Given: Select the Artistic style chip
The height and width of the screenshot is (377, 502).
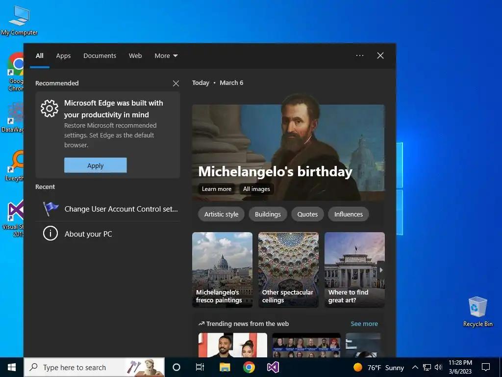Looking at the screenshot, I should coord(221,214).
